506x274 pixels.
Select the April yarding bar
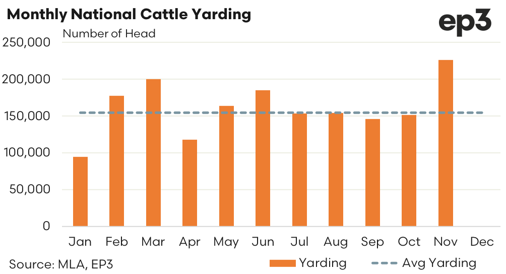[x=189, y=183]
